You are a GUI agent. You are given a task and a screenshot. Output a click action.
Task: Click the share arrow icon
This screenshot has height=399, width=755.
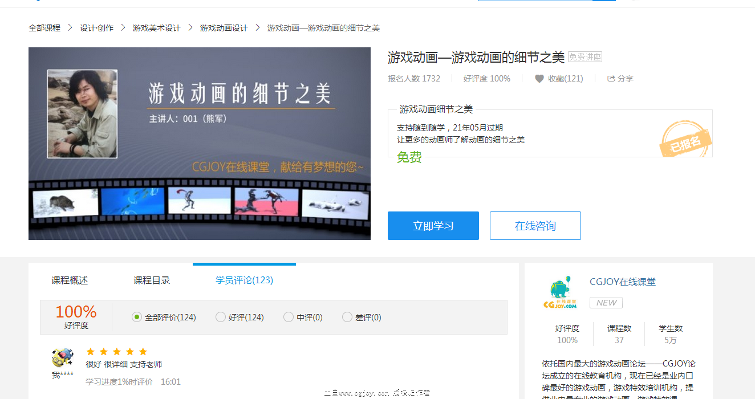[611, 79]
